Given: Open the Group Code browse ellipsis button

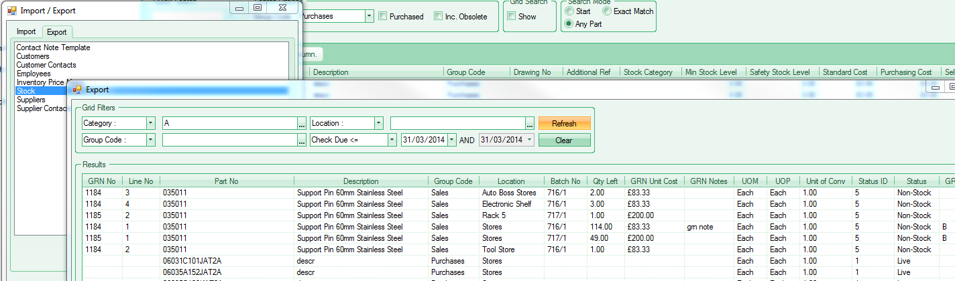Looking at the screenshot, I should (302, 140).
